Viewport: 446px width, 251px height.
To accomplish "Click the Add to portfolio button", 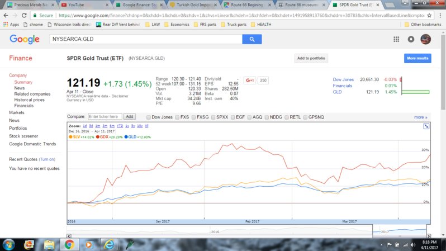I will [311, 58].
